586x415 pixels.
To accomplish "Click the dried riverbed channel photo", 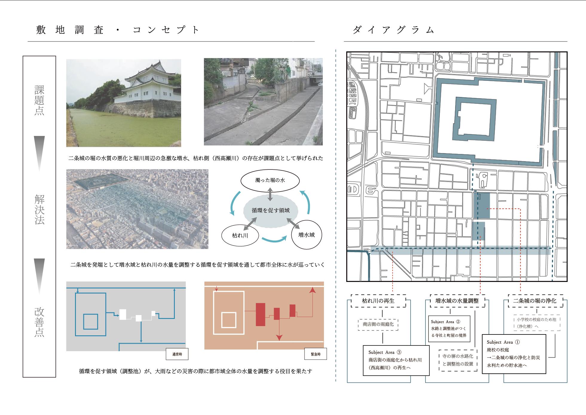I will (263, 102).
